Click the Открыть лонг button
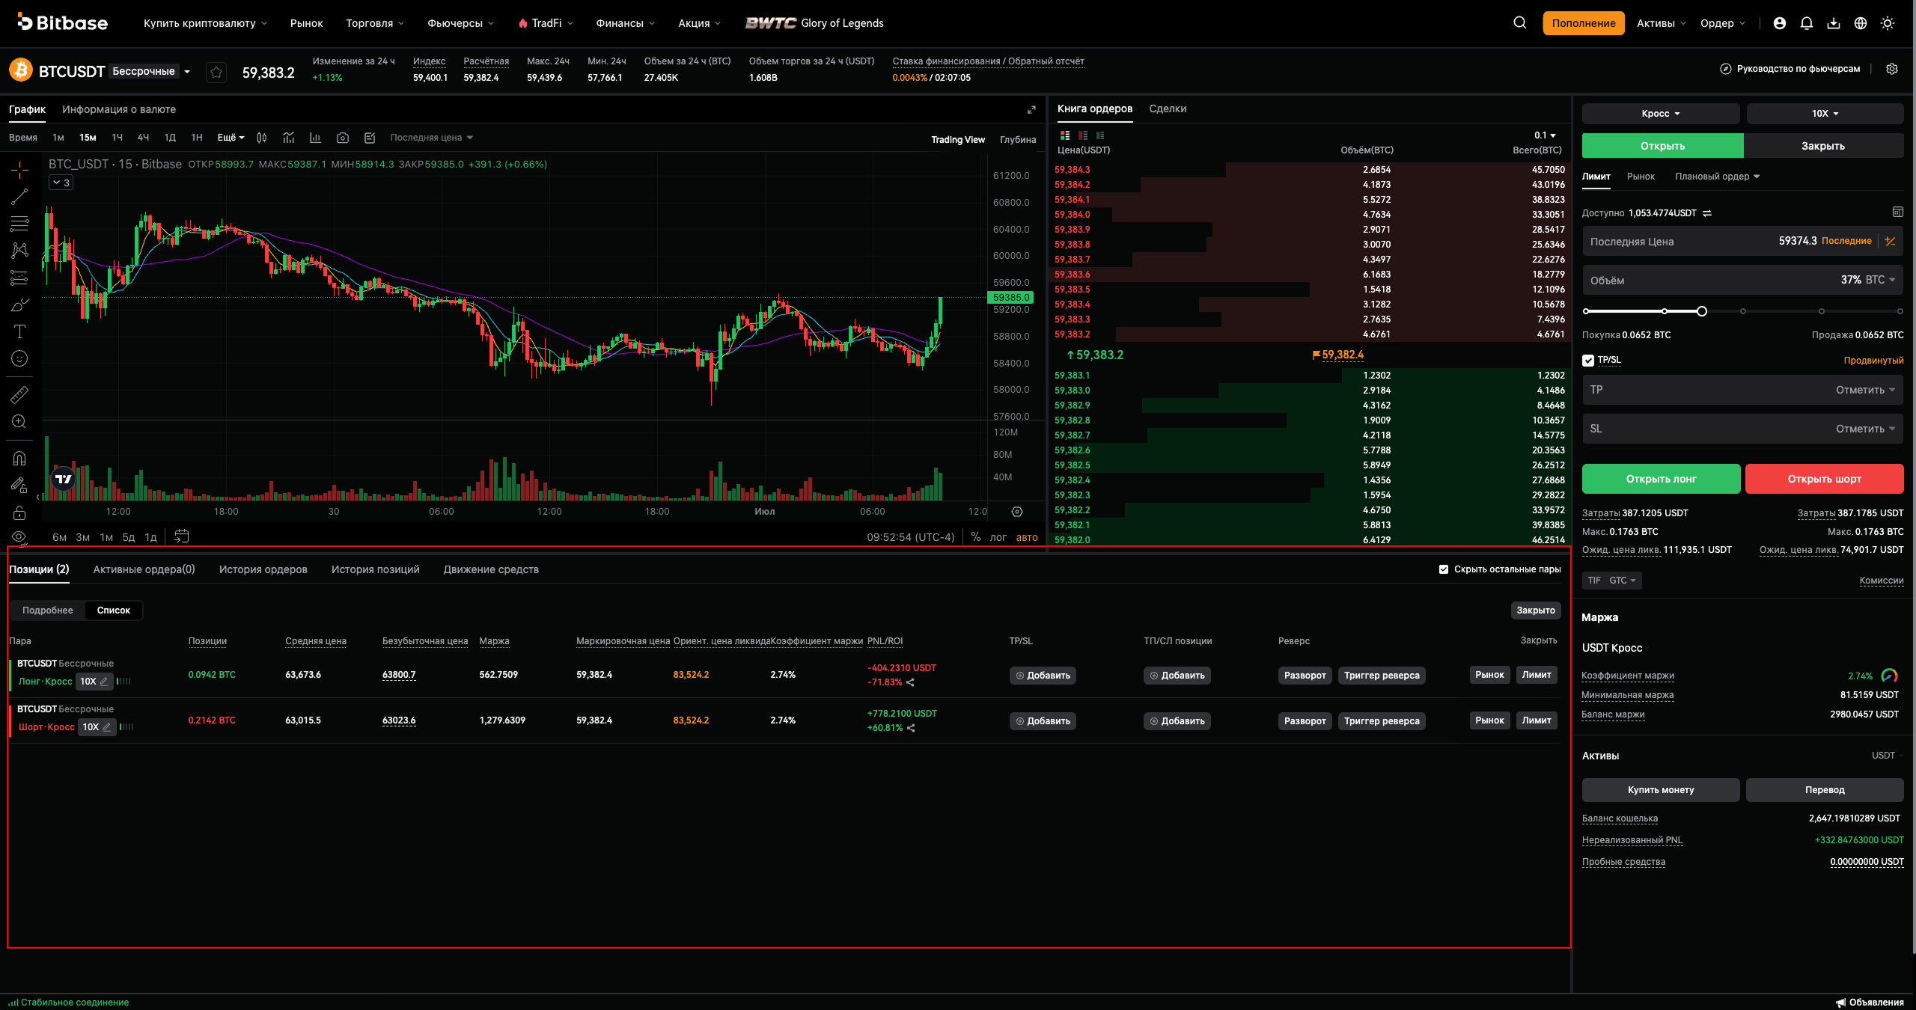 coord(1661,479)
